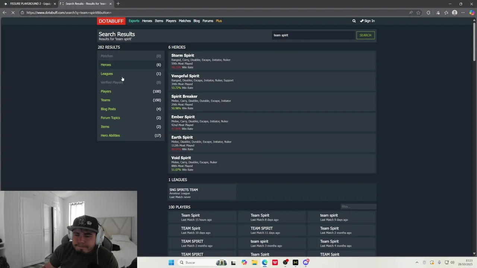Open the Blog navigation link
Viewport: 477px width, 268px height.
click(x=196, y=21)
